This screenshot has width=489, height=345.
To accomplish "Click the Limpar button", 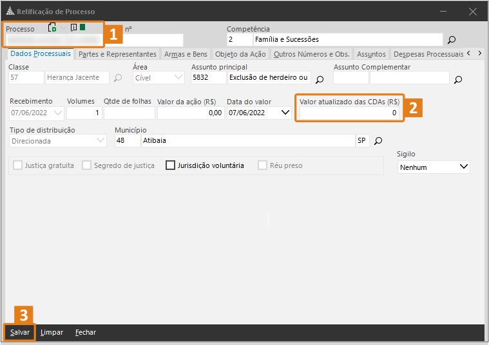I will click(x=52, y=332).
